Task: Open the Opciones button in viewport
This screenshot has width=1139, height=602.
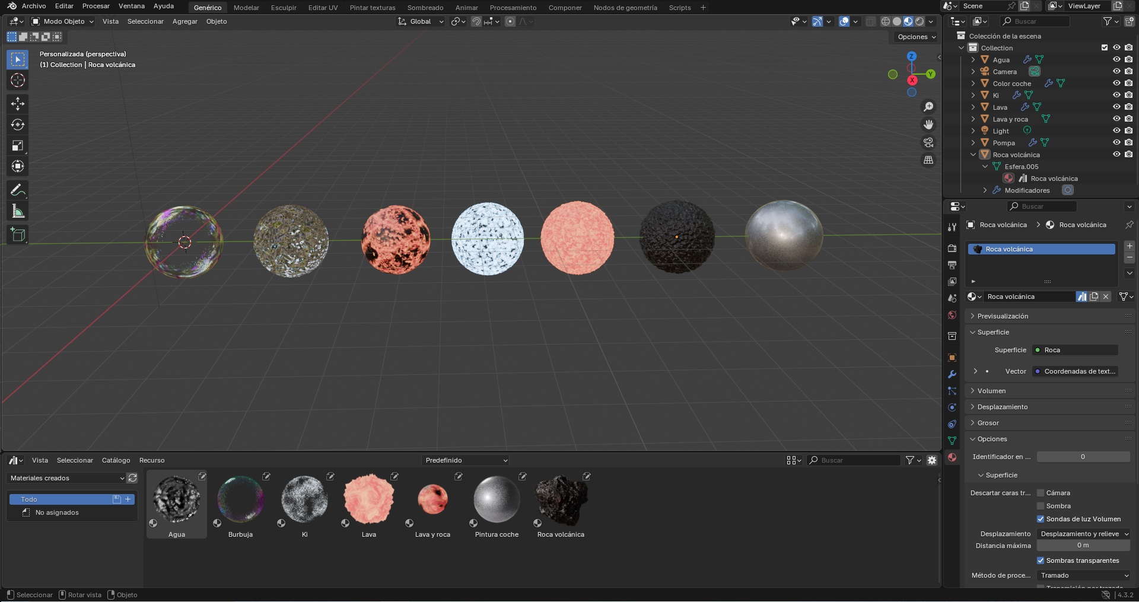Action: pos(917,37)
